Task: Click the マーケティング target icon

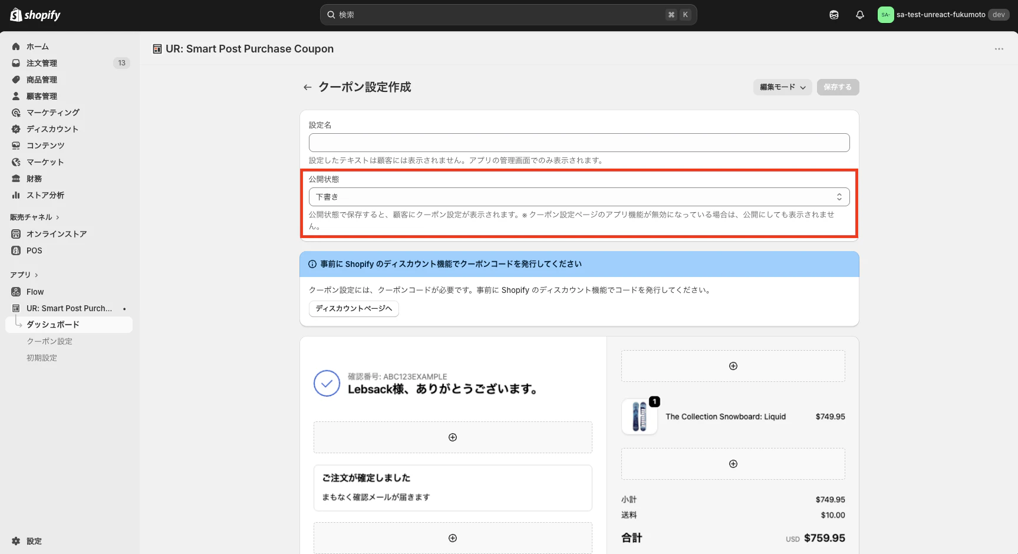Action: click(x=16, y=113)
